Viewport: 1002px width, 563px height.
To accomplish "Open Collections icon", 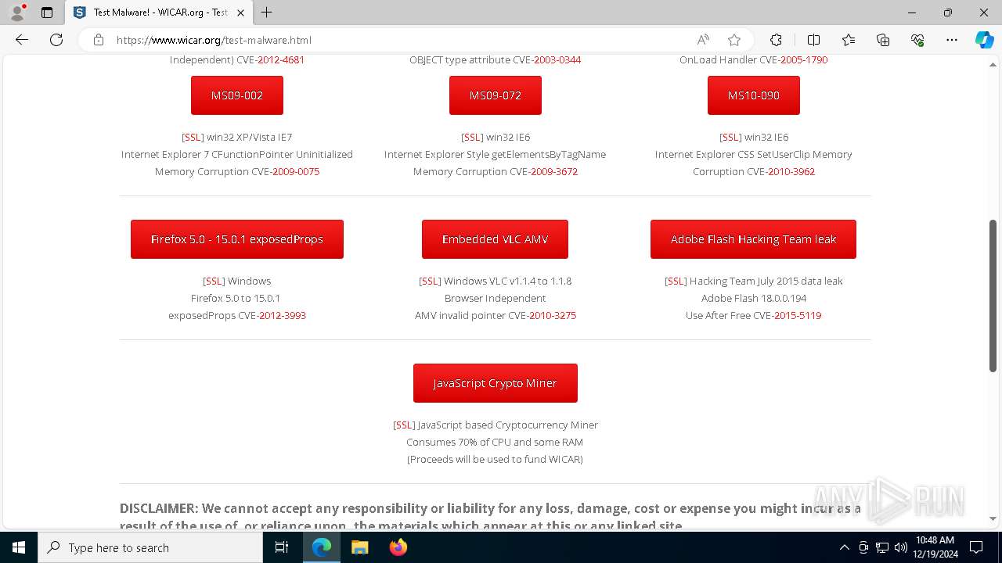I will [x=883, y=40].
